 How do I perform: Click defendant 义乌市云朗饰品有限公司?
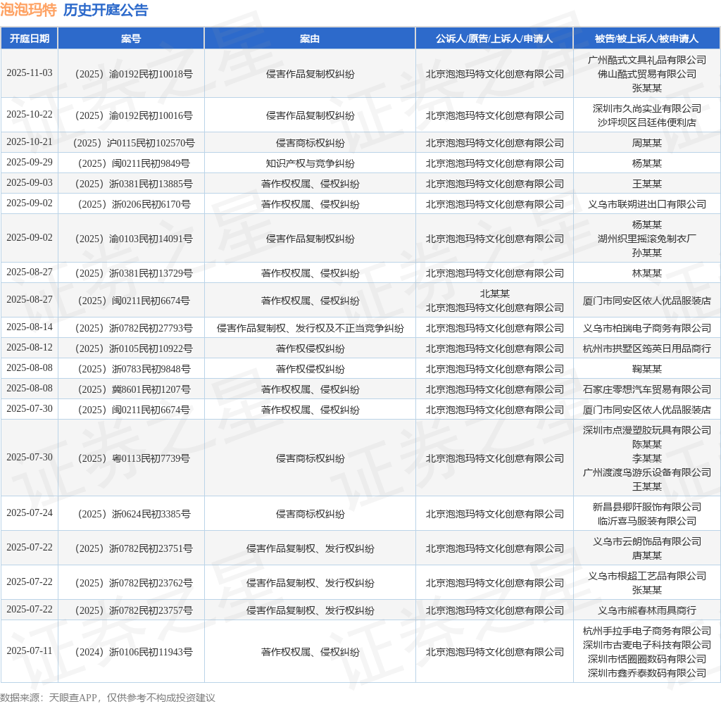(646, 541)
